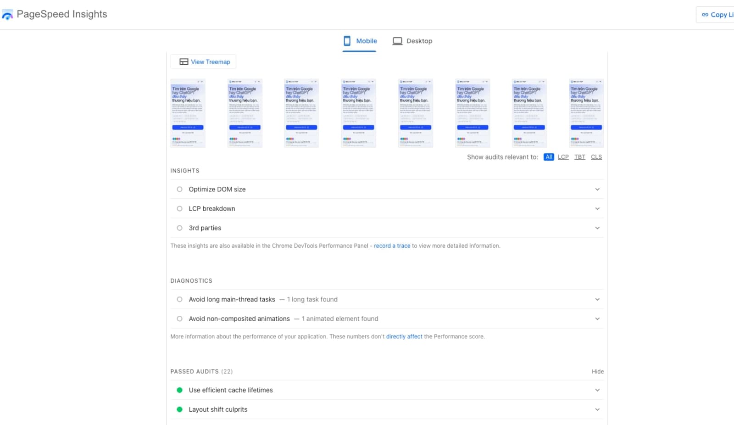Expand Avoid long main-thread tasks chevron

coord(597,299)
